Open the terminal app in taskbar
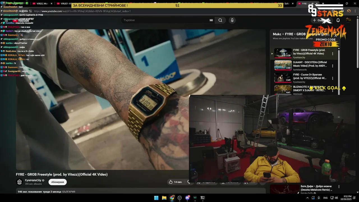The height and width of the screenshot is (202, 359). click(203, 198)
